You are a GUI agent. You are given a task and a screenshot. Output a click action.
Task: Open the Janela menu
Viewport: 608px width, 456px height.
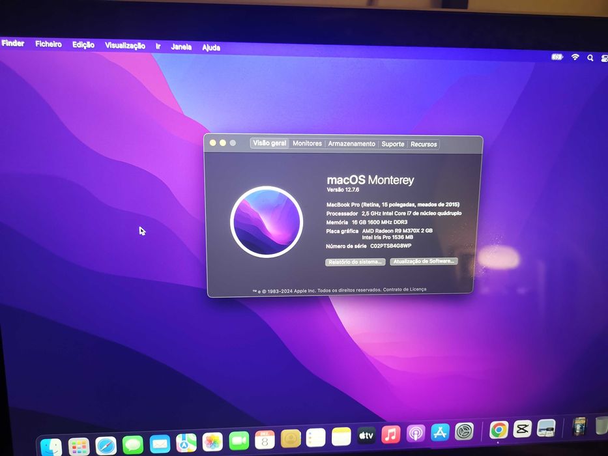pyautogui.click(x=181, y=47)
